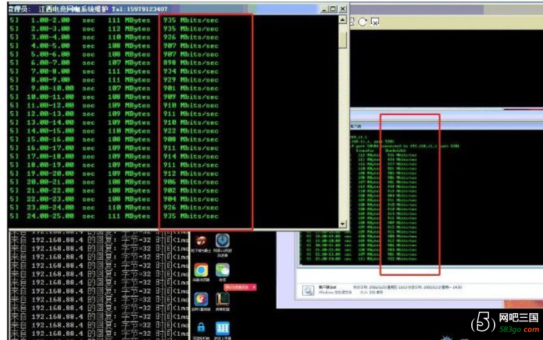Open the blue grid-tile desktop icon
Screen dimensions: 543x340
tap(222, 327)
